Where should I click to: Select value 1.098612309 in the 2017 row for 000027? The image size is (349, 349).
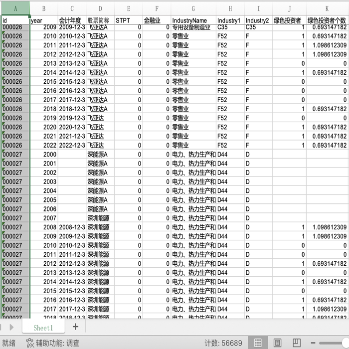327,309
